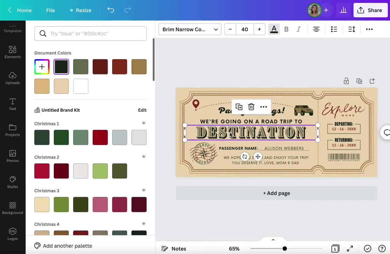
Task: Open the File menu
Action: click(x=51, y=10)
